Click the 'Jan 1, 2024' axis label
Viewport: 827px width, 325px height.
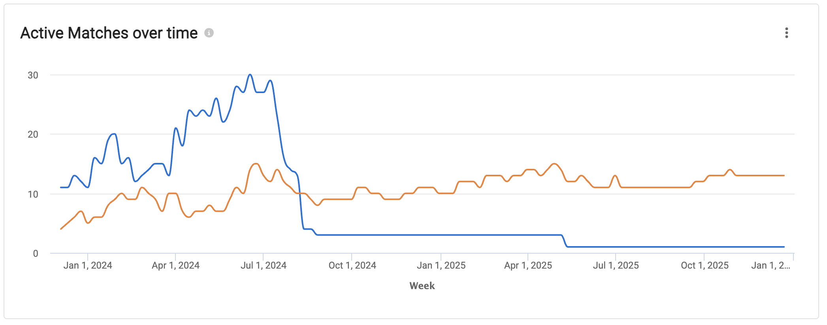(88, 265)
